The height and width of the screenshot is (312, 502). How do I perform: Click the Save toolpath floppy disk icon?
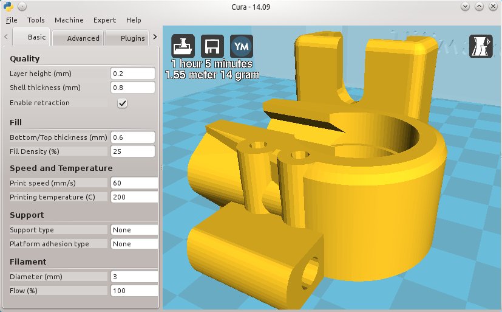coord(212,46)
